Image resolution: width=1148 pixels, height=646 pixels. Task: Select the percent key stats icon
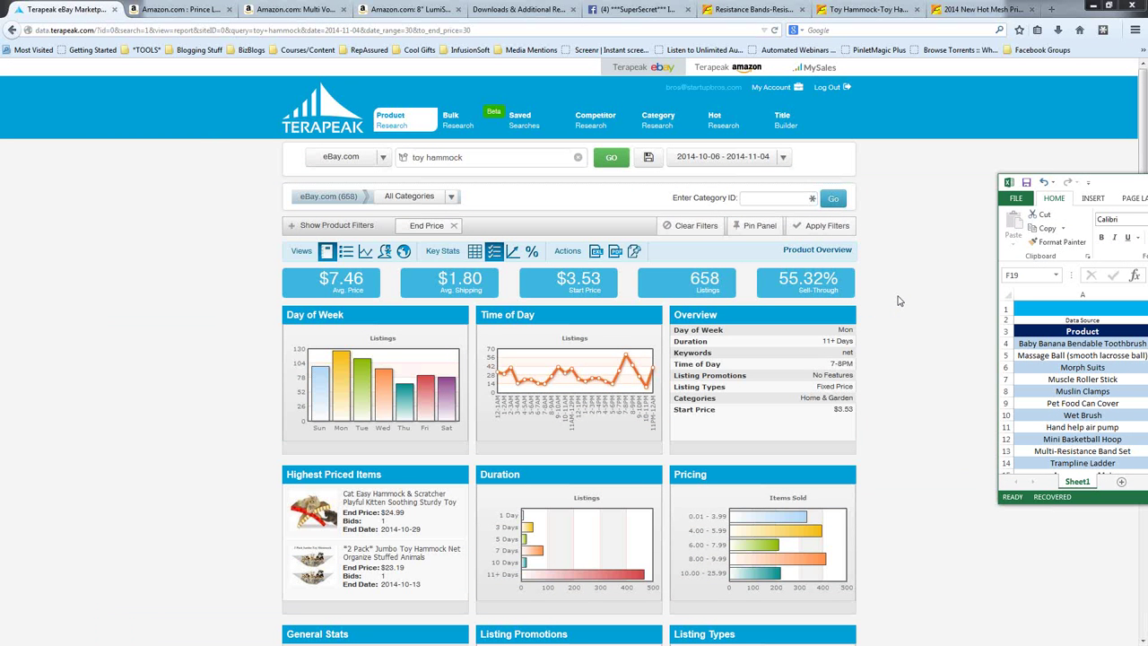point(532,252)
